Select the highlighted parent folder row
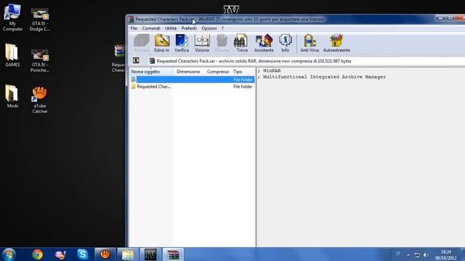Image resolution: width=465 pixels, height=261 pixels. 192,80
